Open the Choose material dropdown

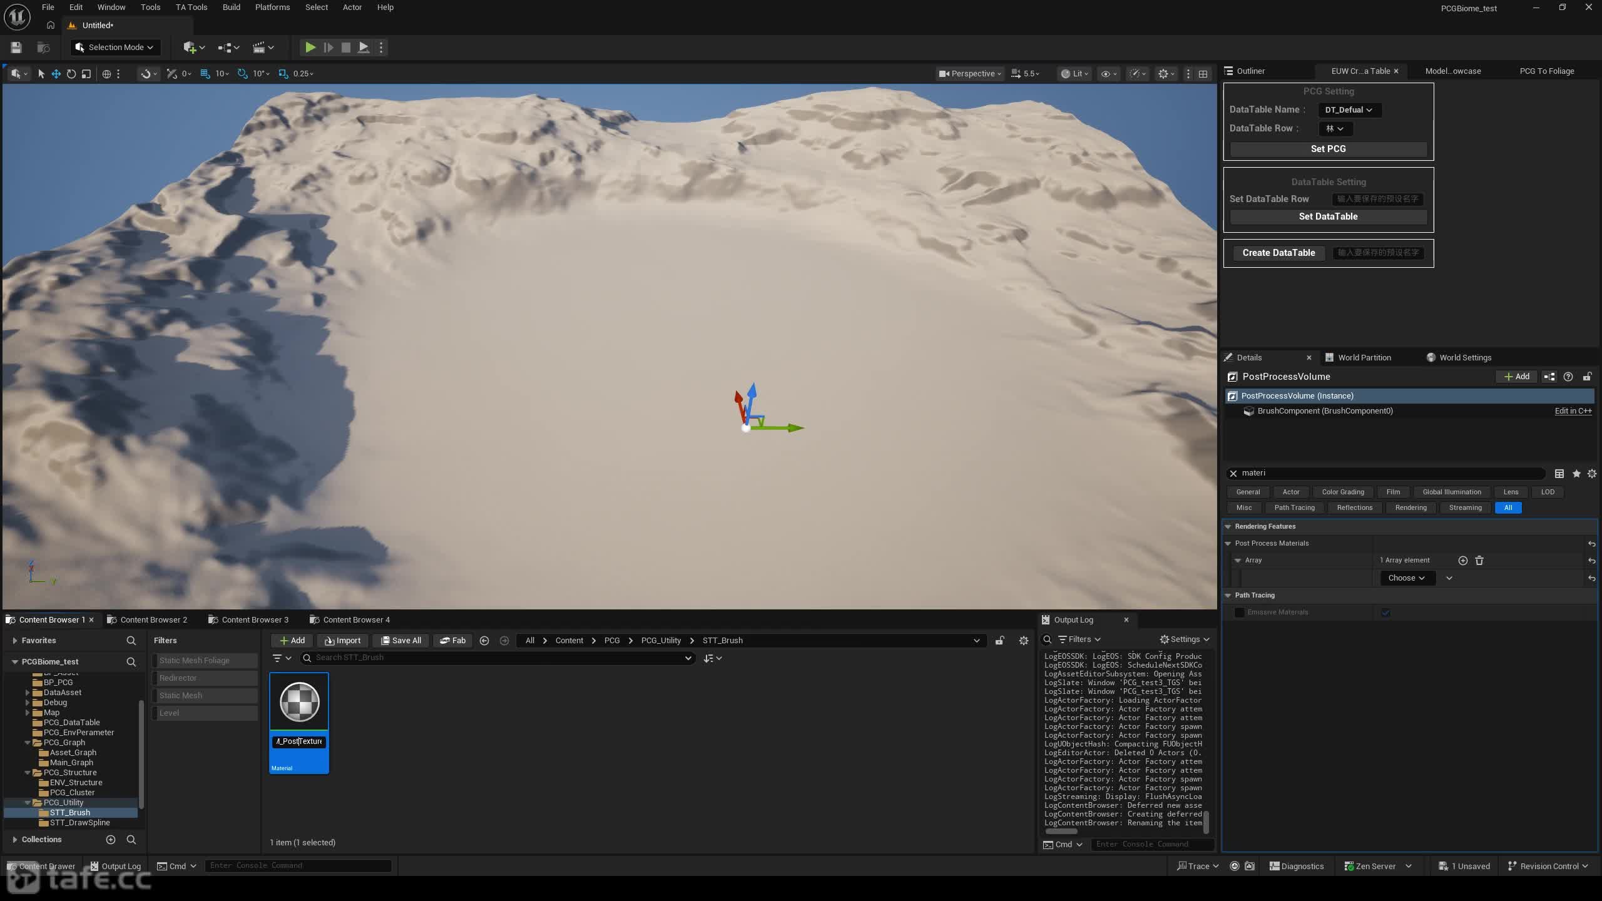tap(1406, 578)
